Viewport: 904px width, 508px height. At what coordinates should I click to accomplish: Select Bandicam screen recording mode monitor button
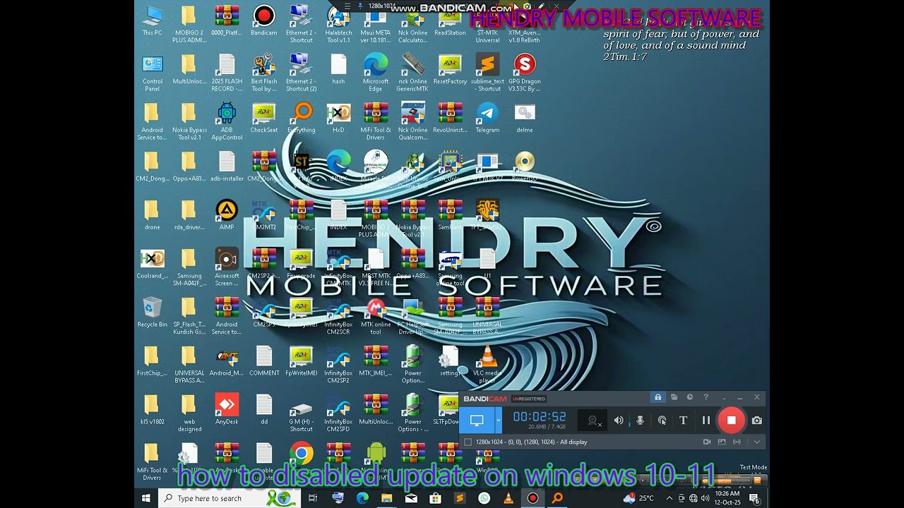pos(477,421)
